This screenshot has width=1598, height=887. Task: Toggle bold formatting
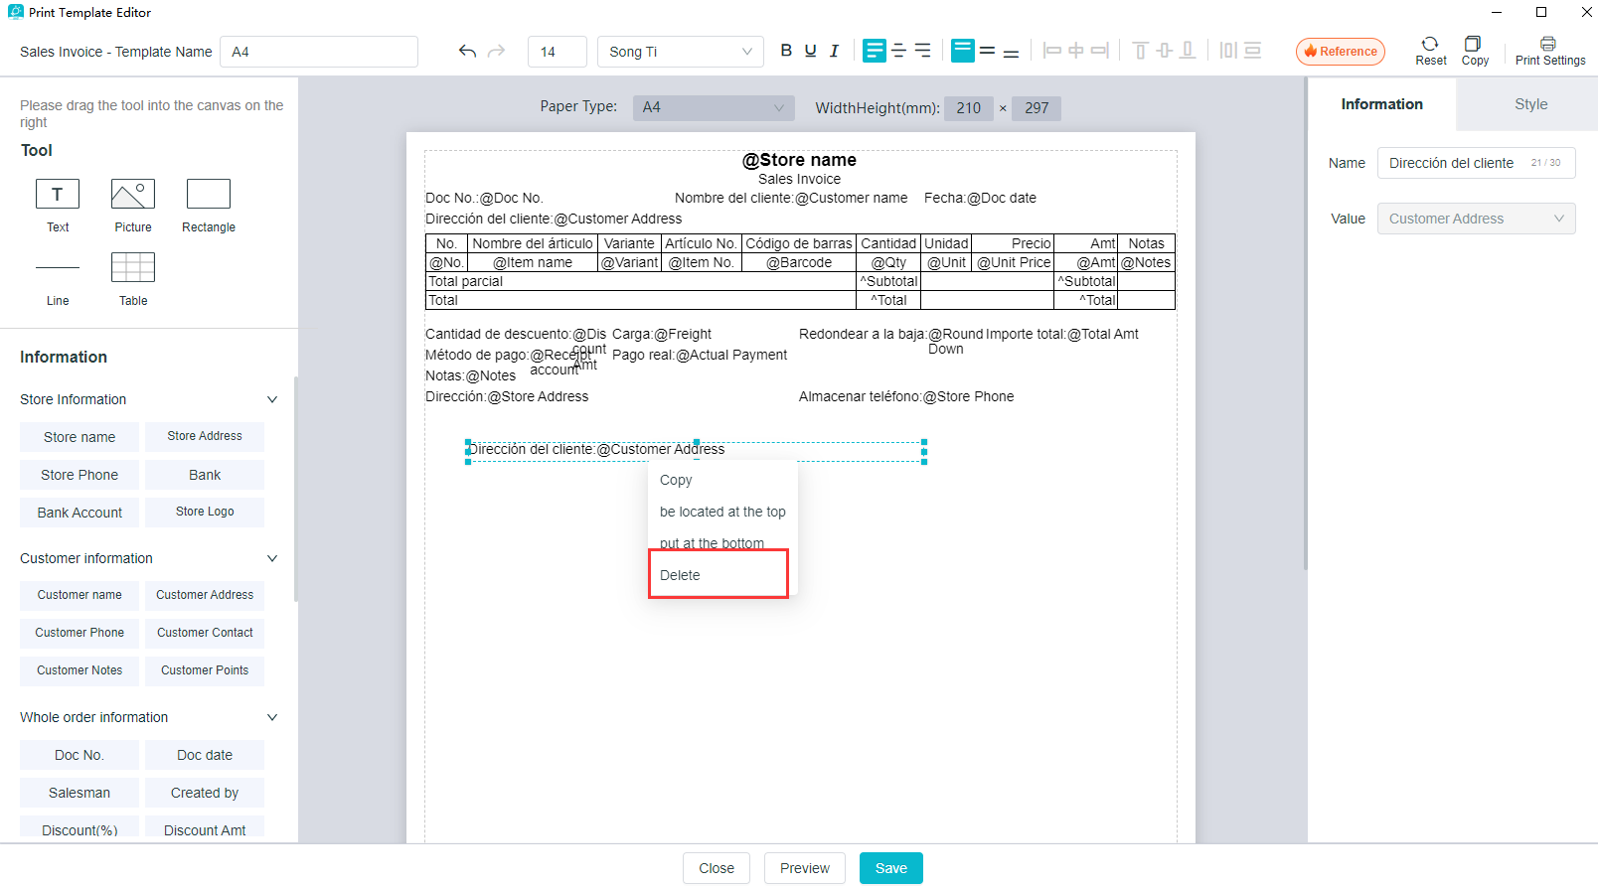pyautogui.click(x=786, y=52)
